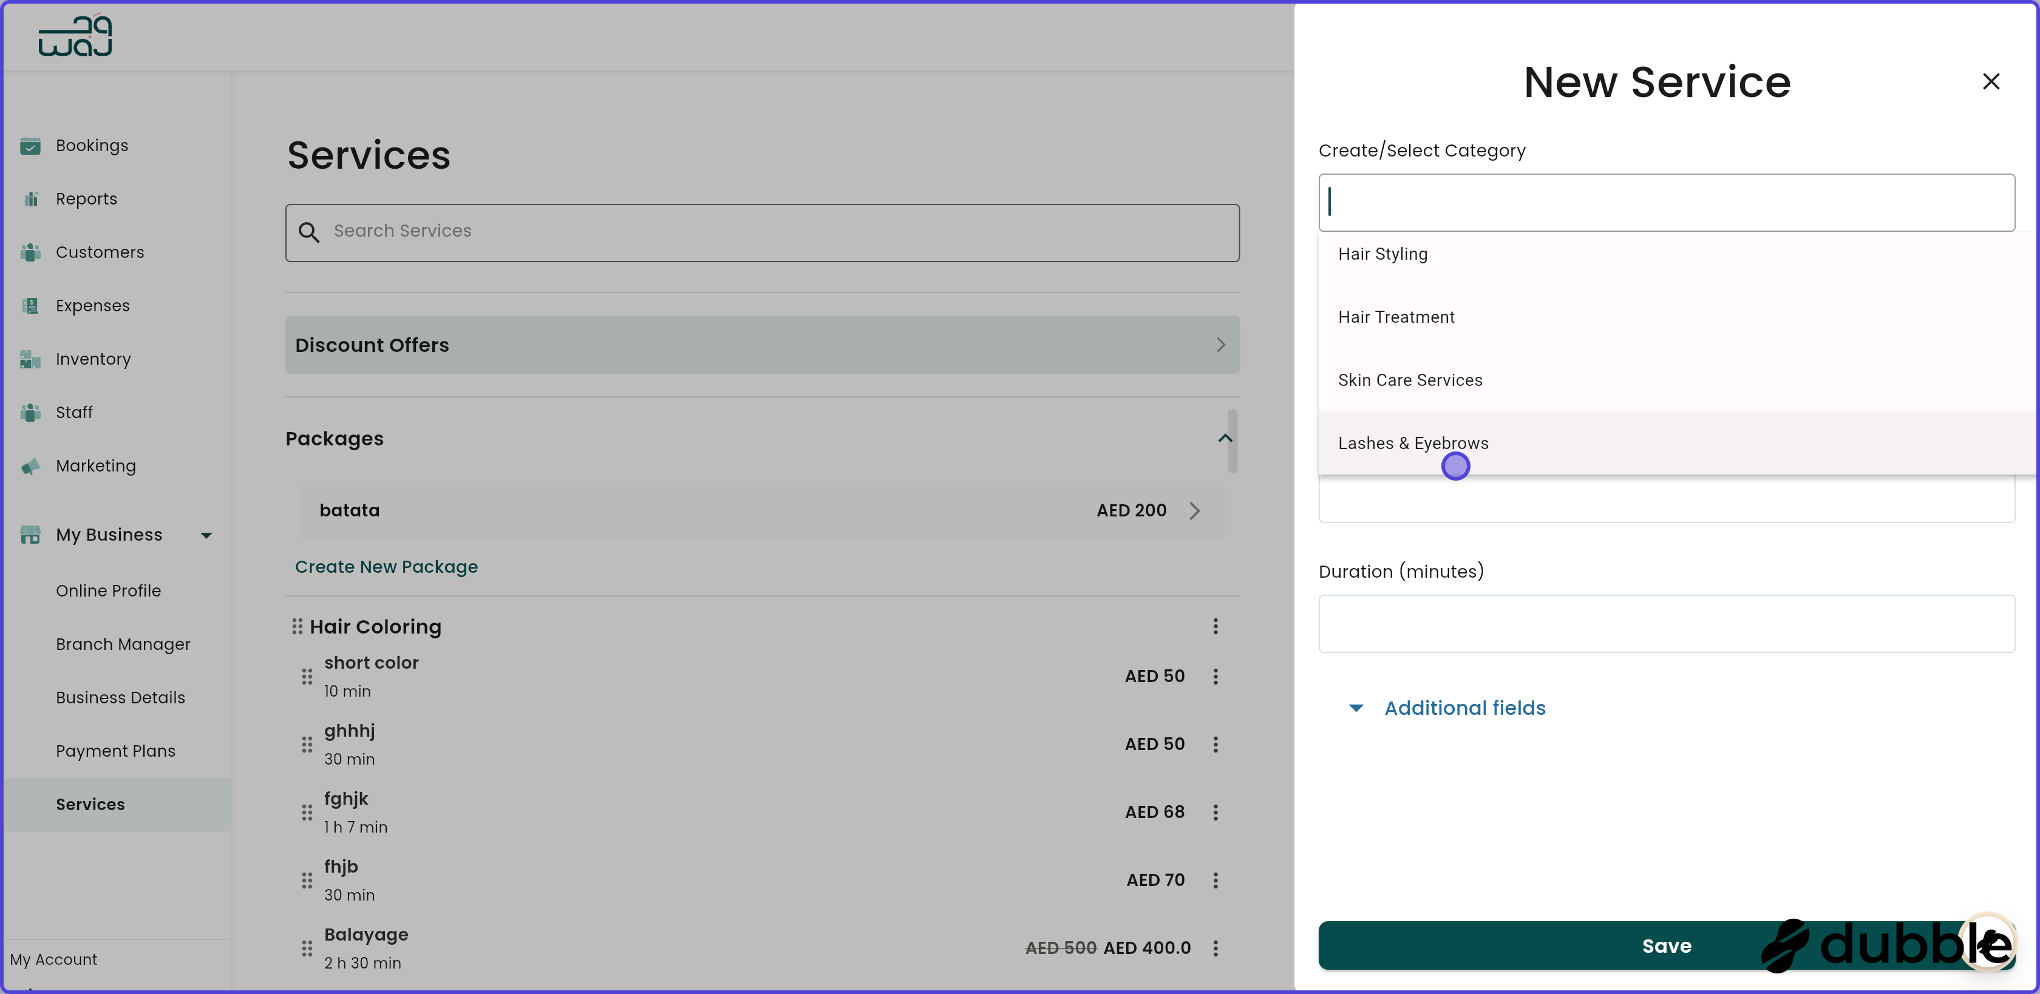
Task: Save the new service
Action: tap(1665, 945)
